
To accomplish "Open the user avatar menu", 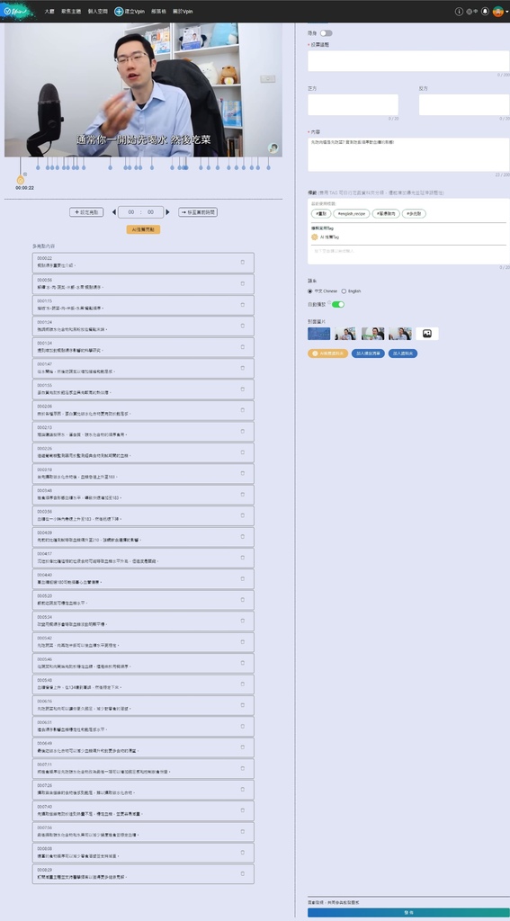I will (x=497, y=11).
